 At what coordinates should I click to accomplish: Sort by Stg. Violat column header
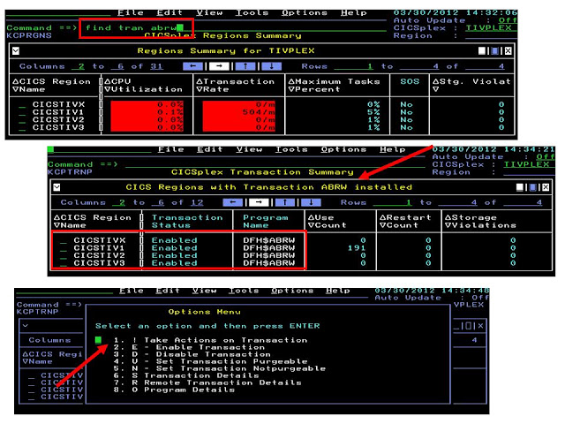click(471, 86)
